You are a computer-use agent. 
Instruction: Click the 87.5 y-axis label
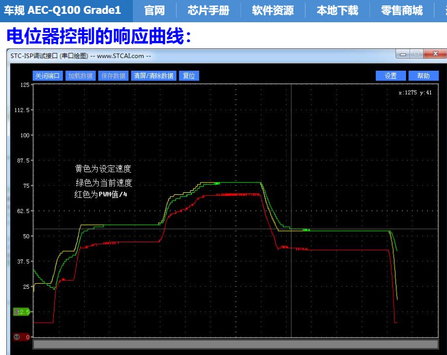[x=23, y=160]
